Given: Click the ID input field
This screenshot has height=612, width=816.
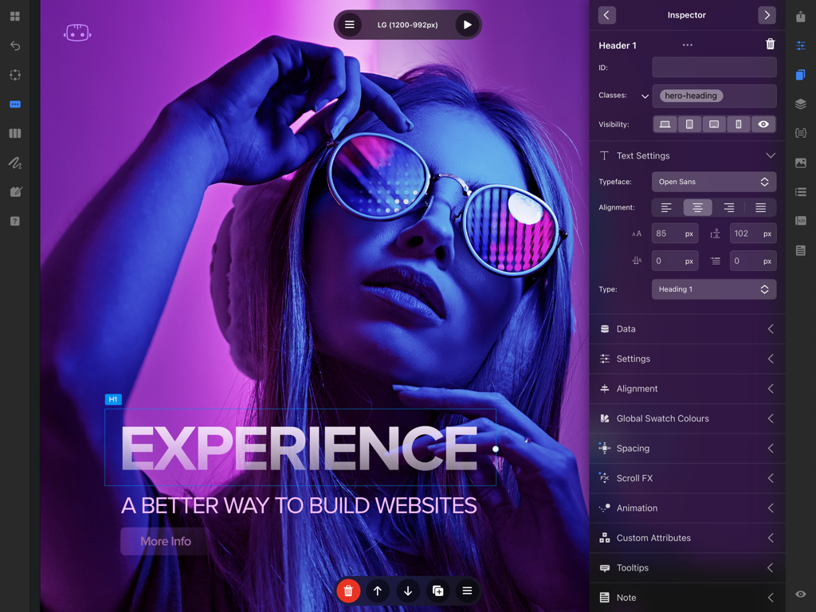Looking at the screenshot, I should point(713,68).
